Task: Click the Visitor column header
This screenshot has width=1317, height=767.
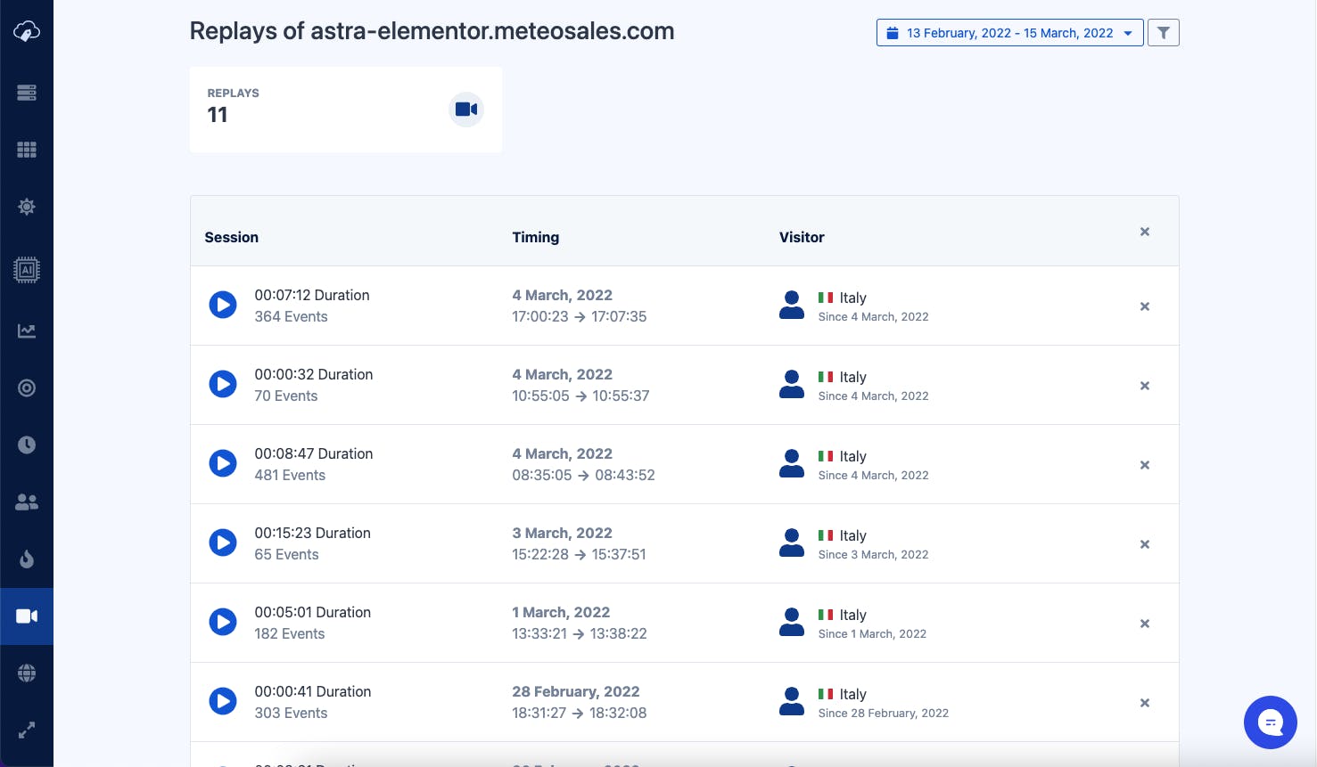Action: (802, 237)
